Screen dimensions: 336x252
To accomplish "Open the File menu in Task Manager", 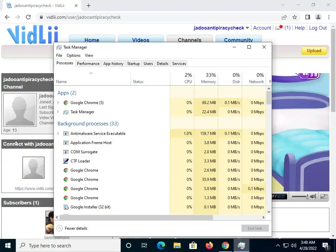I will coord(59,55).
